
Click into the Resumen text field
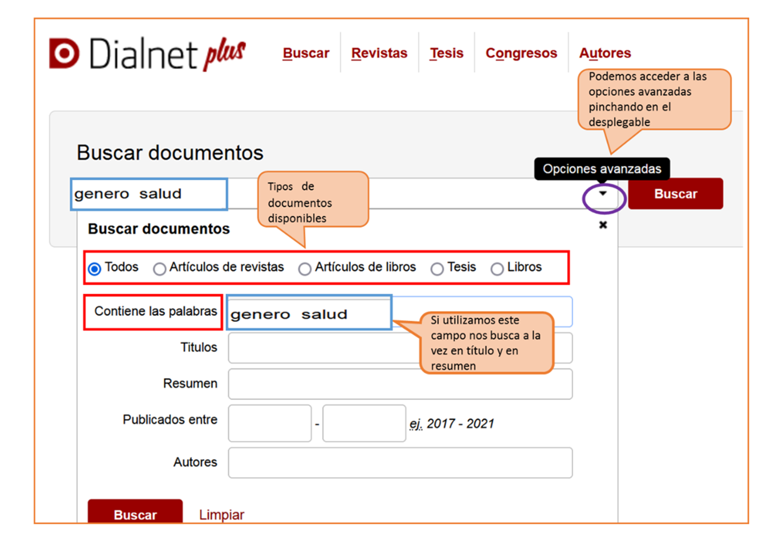click(x=400, y=384)
